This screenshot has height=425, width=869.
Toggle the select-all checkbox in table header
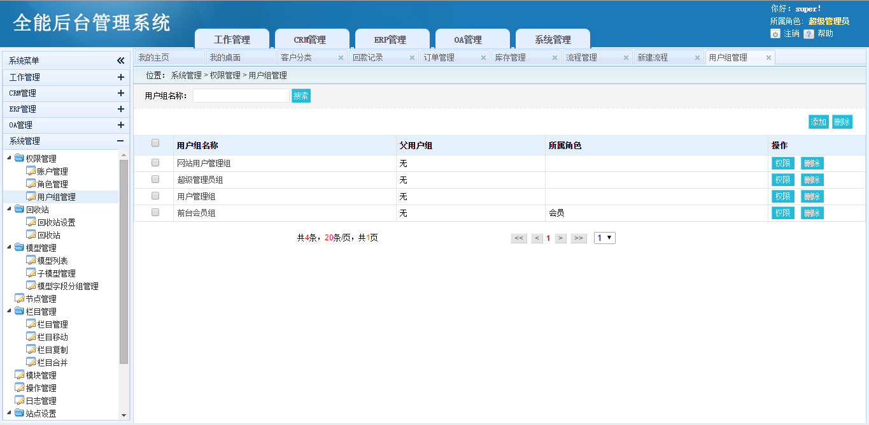(155, 143)
